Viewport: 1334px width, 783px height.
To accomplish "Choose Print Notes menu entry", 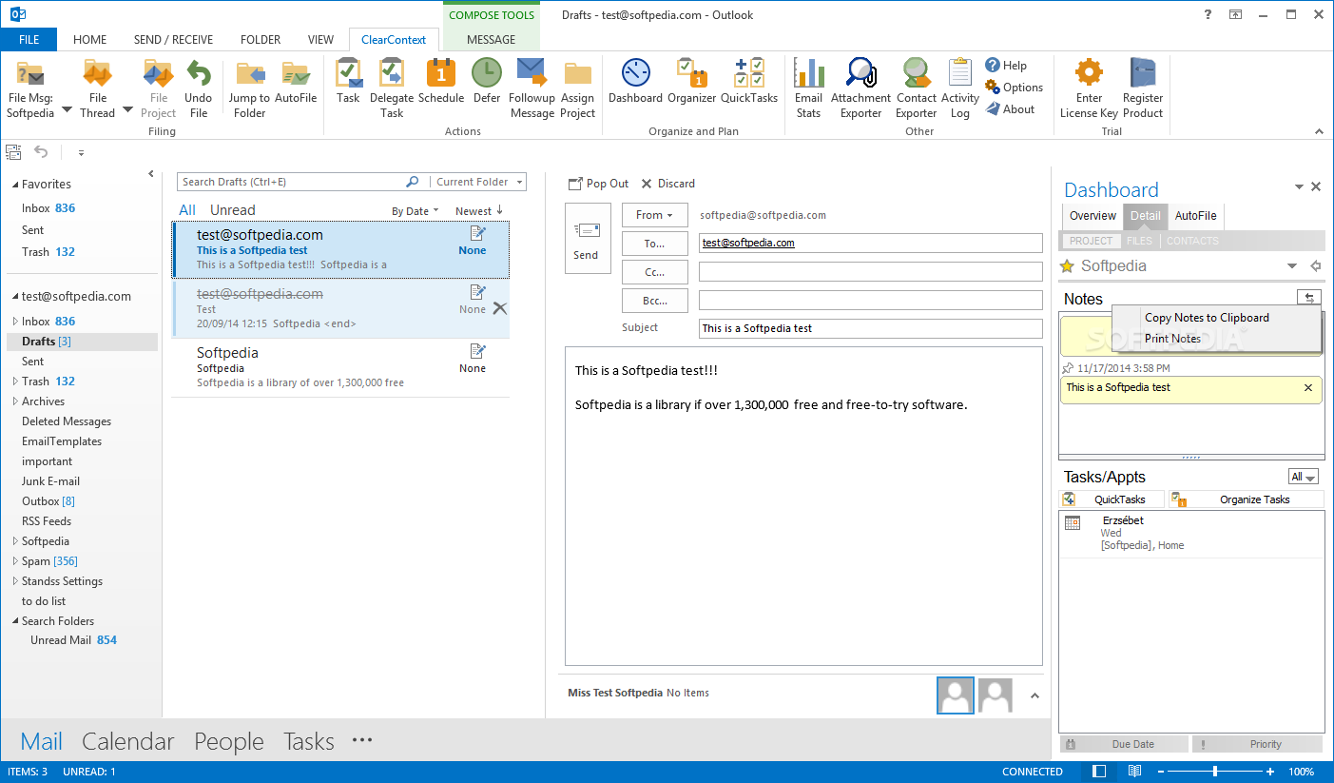I will (x=1172, y=339).
